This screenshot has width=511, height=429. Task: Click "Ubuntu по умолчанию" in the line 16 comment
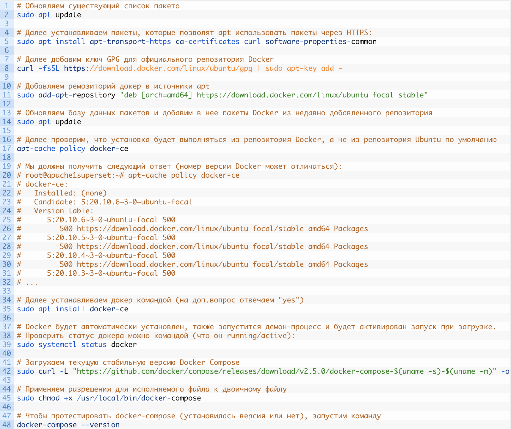pyautogui.click(x=456, y=140)
